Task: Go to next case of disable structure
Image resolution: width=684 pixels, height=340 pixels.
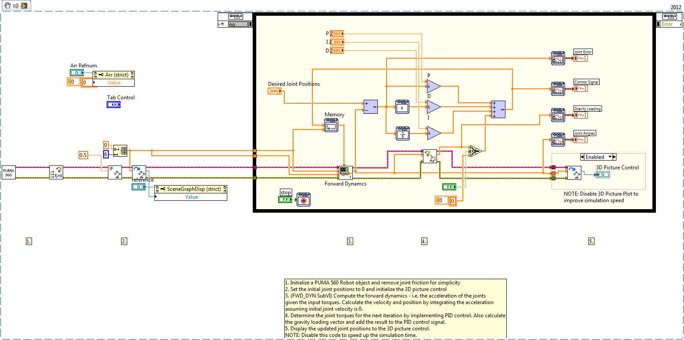Action: pos(614,157)
